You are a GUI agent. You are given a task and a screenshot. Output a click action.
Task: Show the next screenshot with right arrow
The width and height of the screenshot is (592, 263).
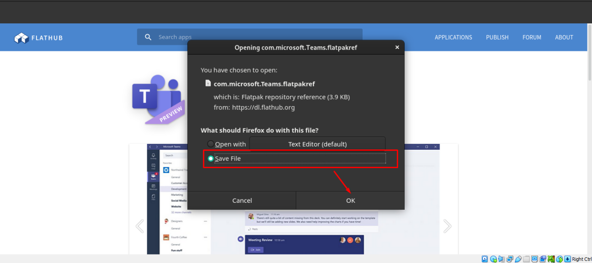pyautogui.click(x=447, y=227)
